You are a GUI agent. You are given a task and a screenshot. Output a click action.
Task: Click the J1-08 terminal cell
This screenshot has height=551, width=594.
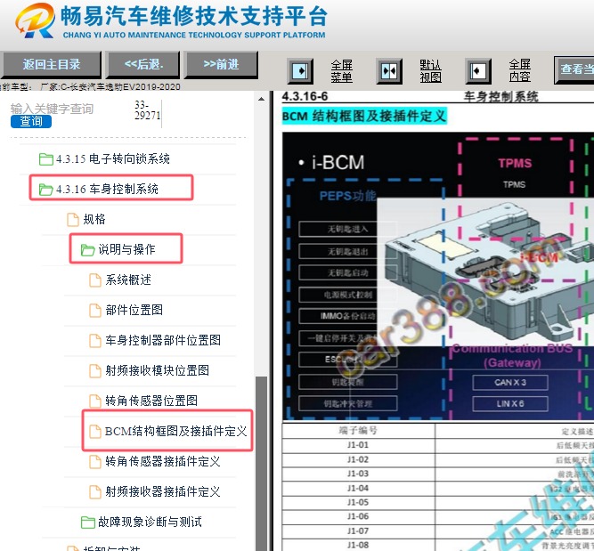tap(358, 546)
